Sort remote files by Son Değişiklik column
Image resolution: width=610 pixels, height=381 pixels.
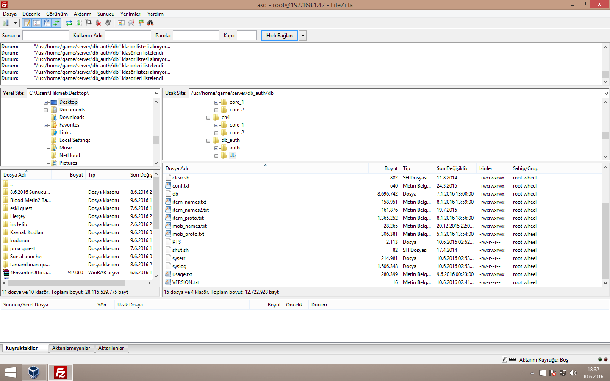(x=455, y=168)
